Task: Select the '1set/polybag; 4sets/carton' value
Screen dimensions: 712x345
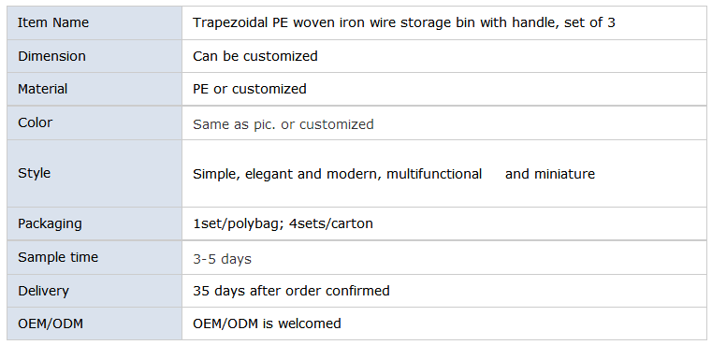Action: point(283,223)
